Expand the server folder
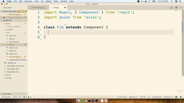The image size is (184, 103). [x=8, y=75]
